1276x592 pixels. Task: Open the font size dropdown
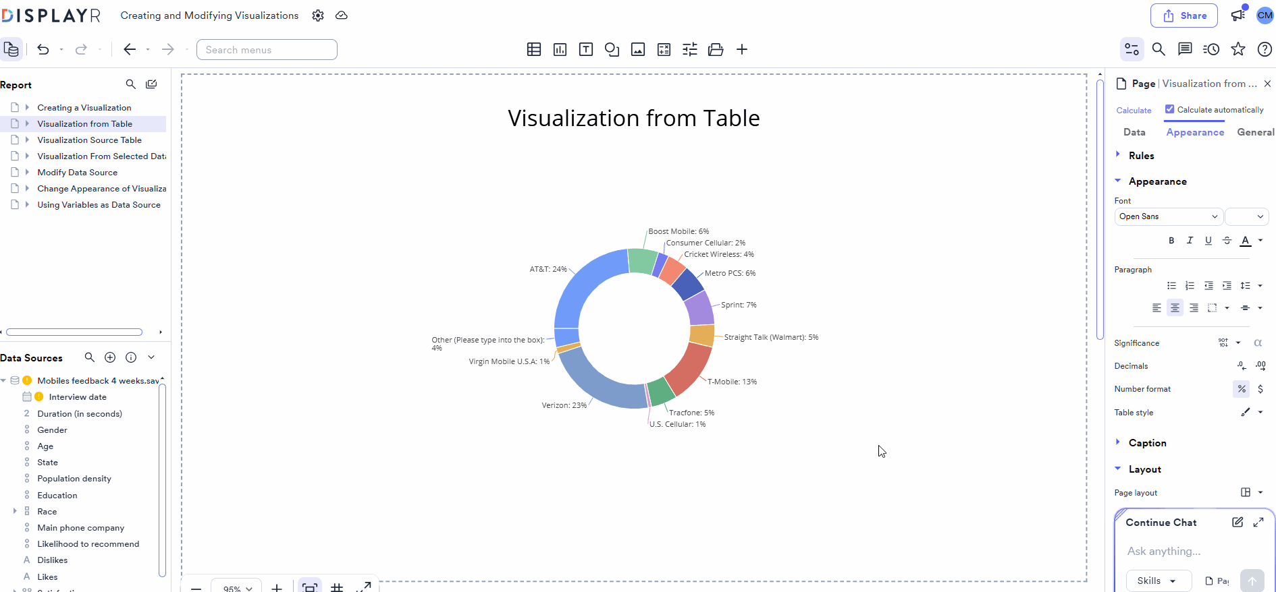[x=1247, y=216]
